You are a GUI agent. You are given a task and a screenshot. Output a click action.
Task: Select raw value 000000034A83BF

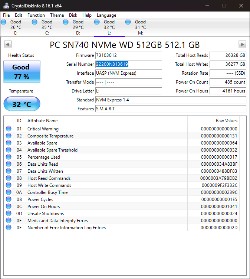coord(219,164)
